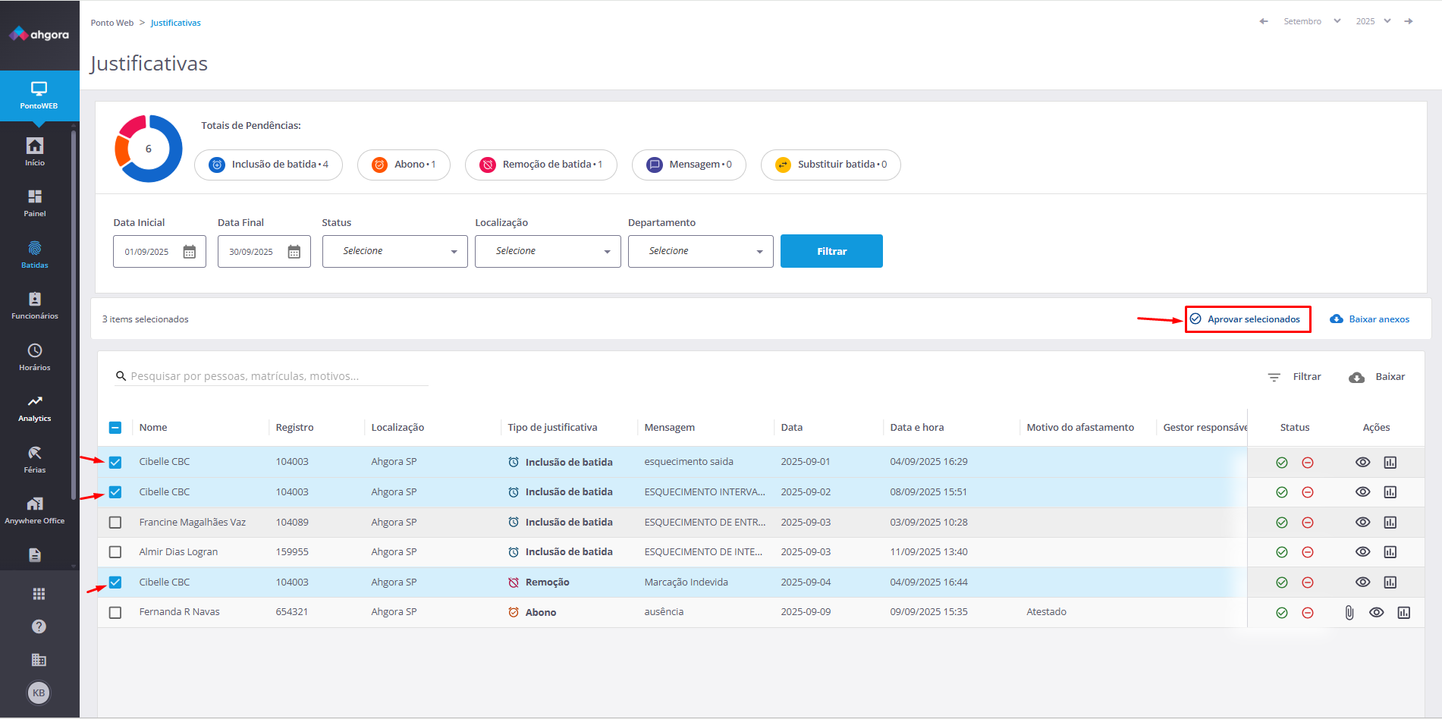Open report chart icon for Fernanda R Navas
The width and height of the screenshot is (1442, 719).
click(1403, 613)
